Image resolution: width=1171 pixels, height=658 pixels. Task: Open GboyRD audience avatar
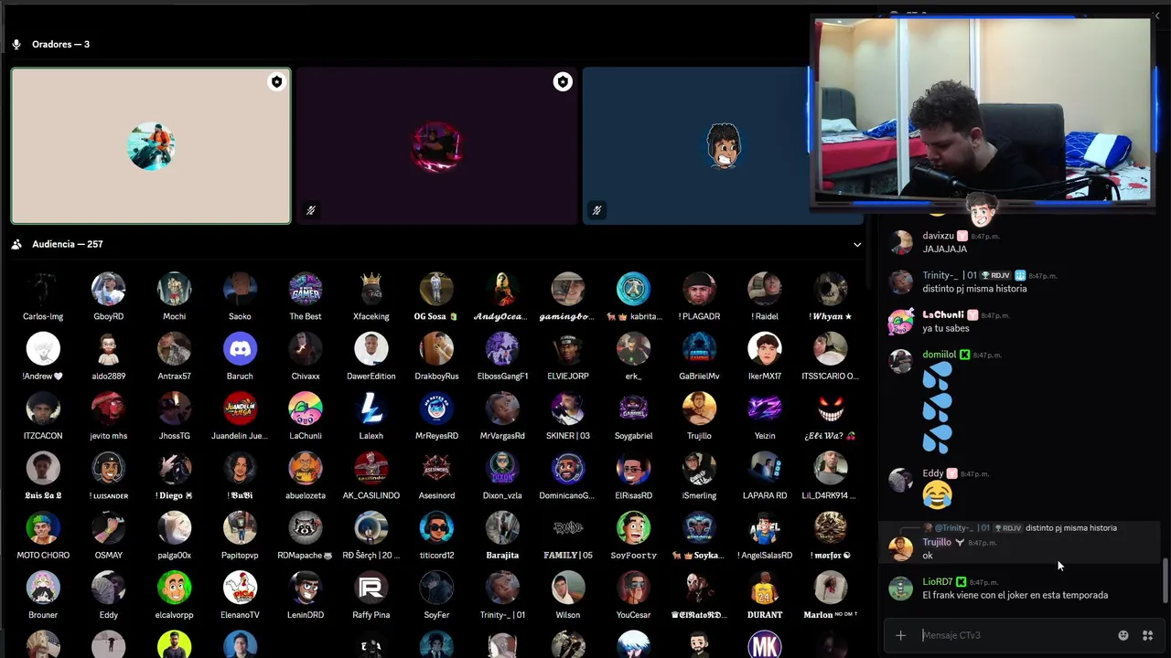109,289
